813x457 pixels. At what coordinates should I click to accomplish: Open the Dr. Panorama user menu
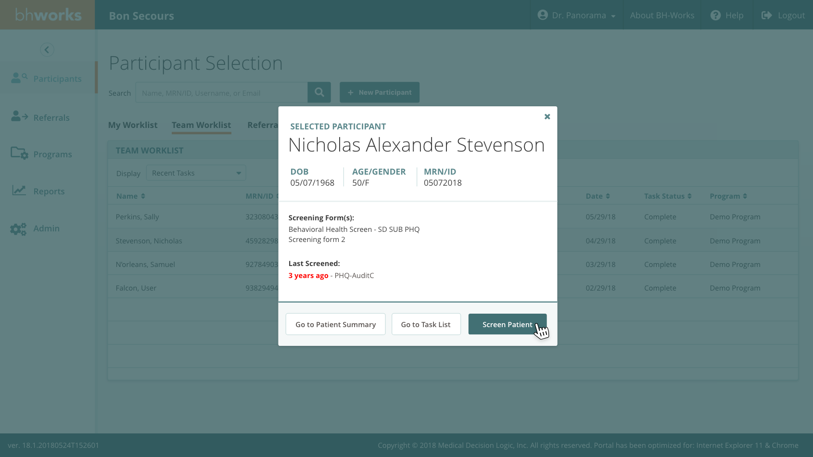point(576,15)
